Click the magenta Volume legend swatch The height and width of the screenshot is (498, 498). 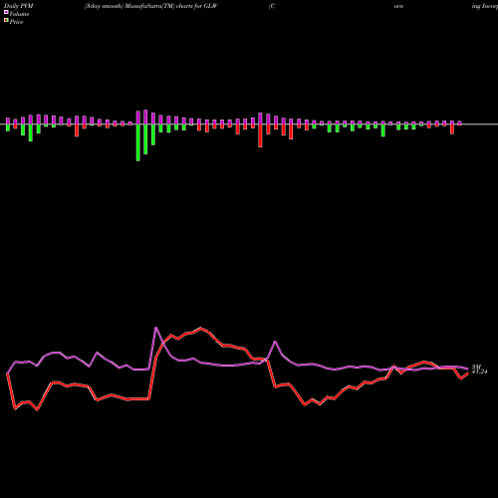(x=6, y=13)
